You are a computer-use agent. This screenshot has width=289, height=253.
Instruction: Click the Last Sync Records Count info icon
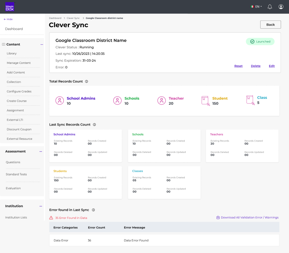(x=94, y=125)
